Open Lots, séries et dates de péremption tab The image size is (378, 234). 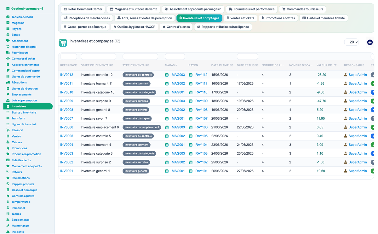pos(145,18)
